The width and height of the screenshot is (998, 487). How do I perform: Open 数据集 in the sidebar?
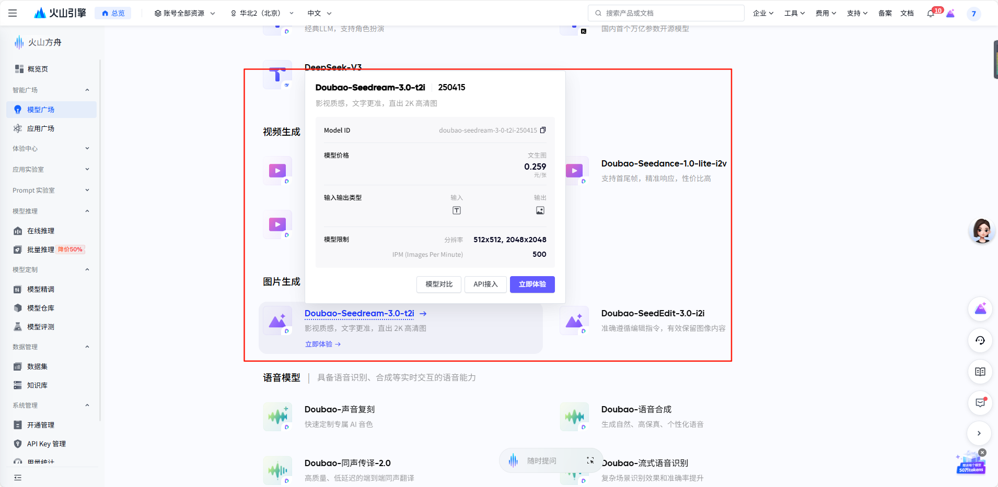[x=51, y=366]
